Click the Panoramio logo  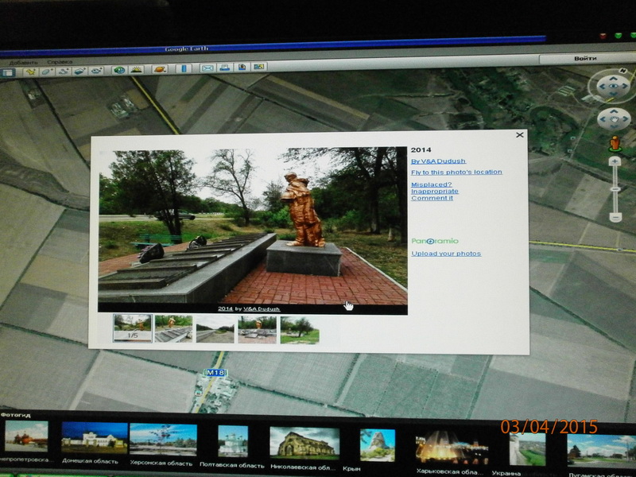(435, 241)
